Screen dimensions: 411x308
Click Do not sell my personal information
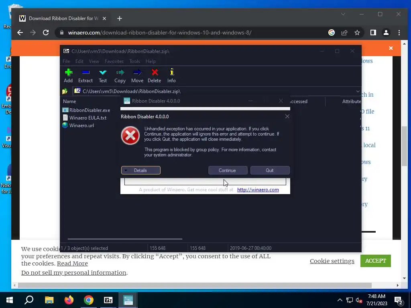pyautogui.click(x=74, y=273)
